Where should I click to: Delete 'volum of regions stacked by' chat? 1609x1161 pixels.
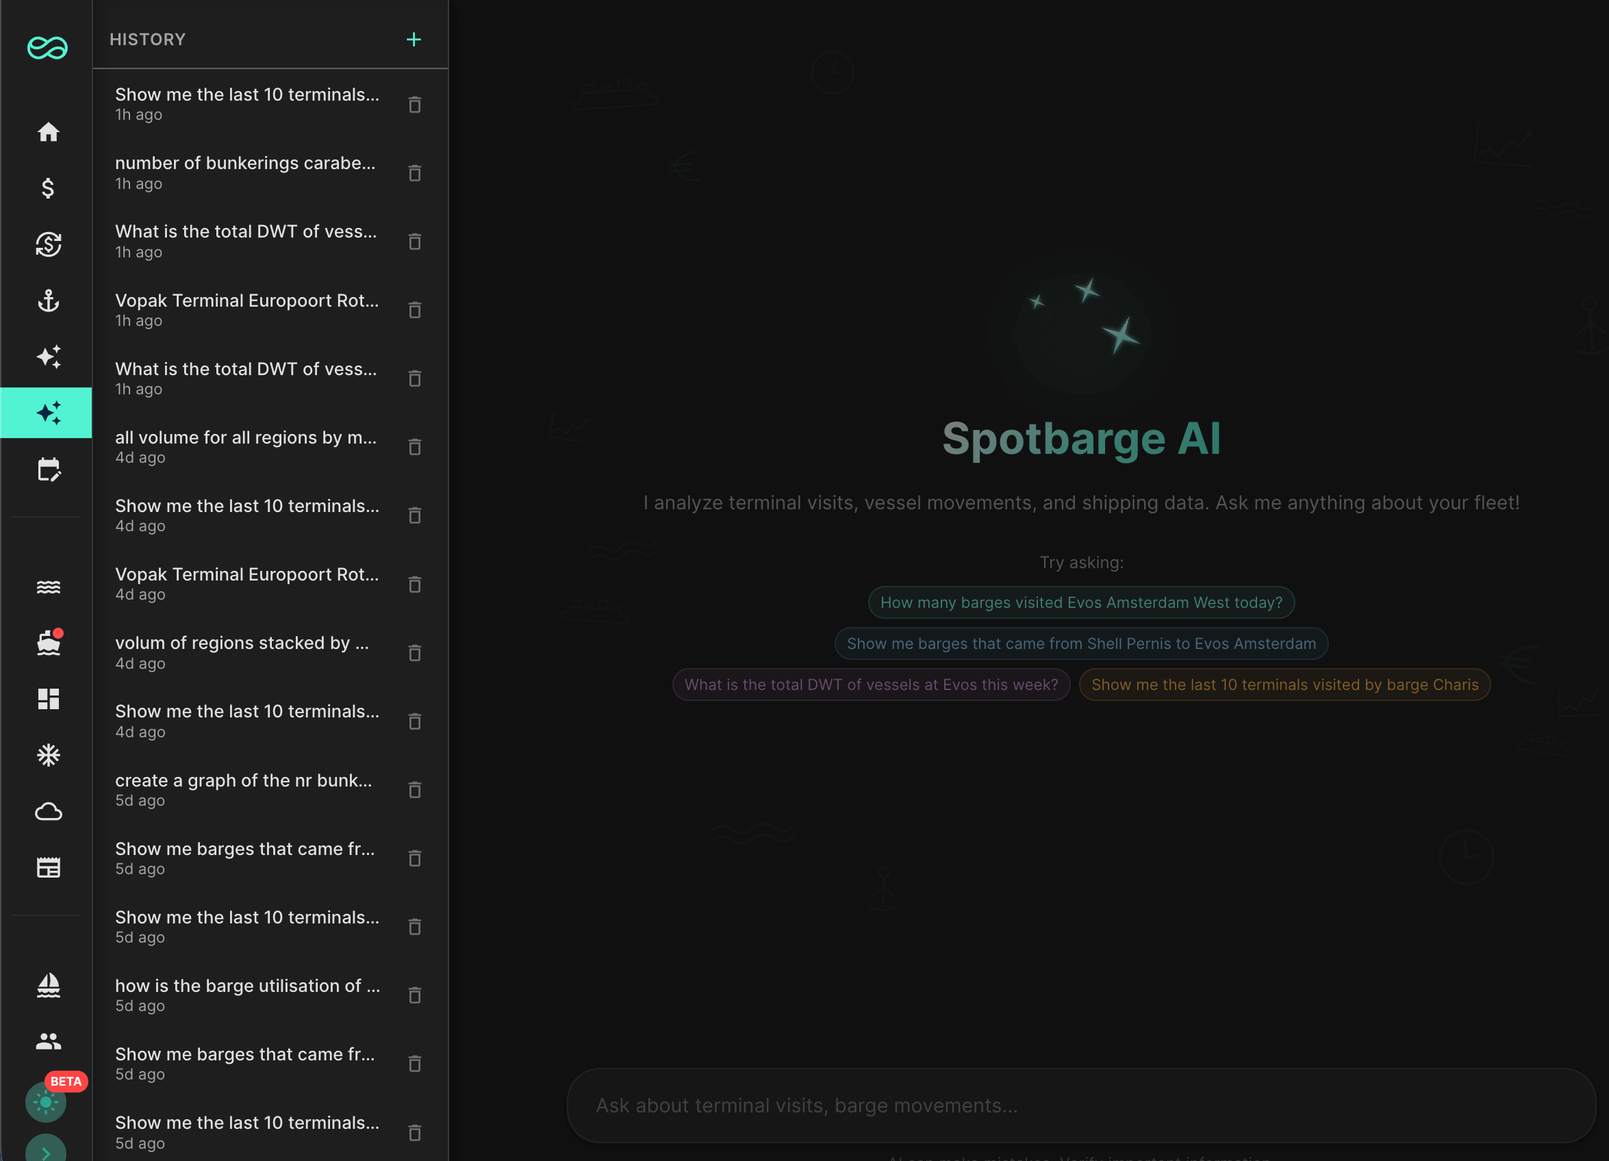click(415, 653)
